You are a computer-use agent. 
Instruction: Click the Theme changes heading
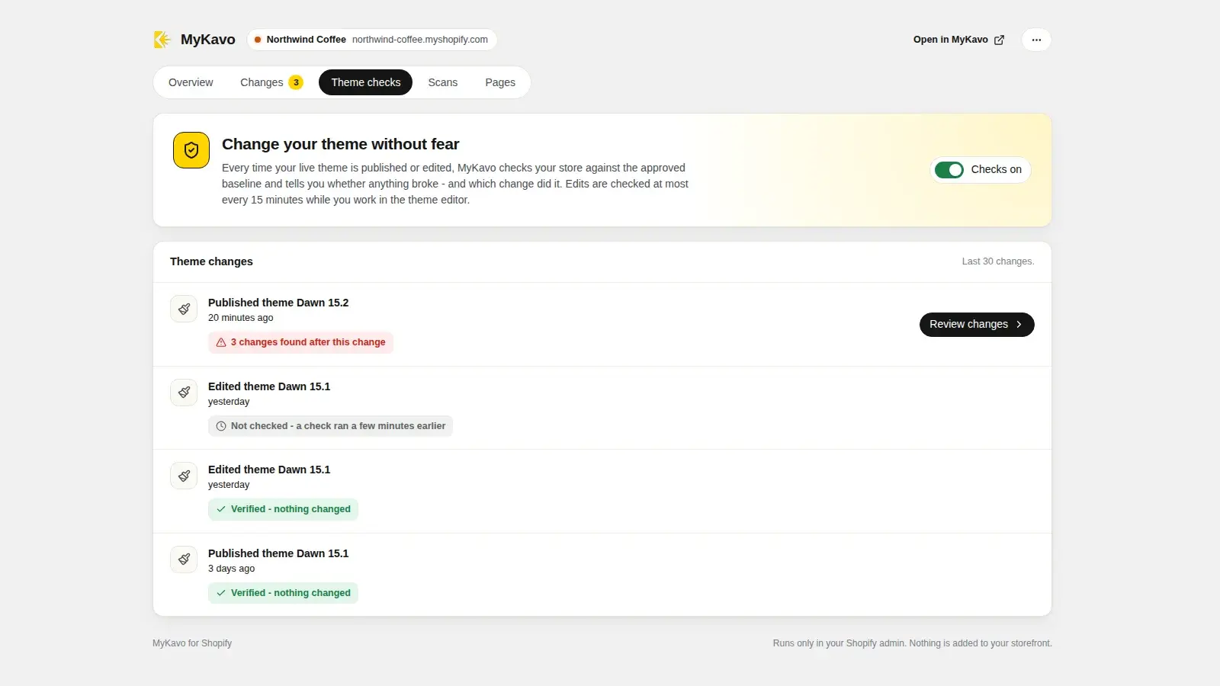211,261
